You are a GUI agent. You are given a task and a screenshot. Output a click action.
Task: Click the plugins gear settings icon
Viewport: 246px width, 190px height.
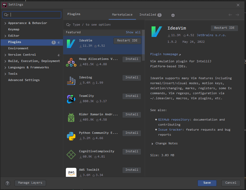[173, 15]
